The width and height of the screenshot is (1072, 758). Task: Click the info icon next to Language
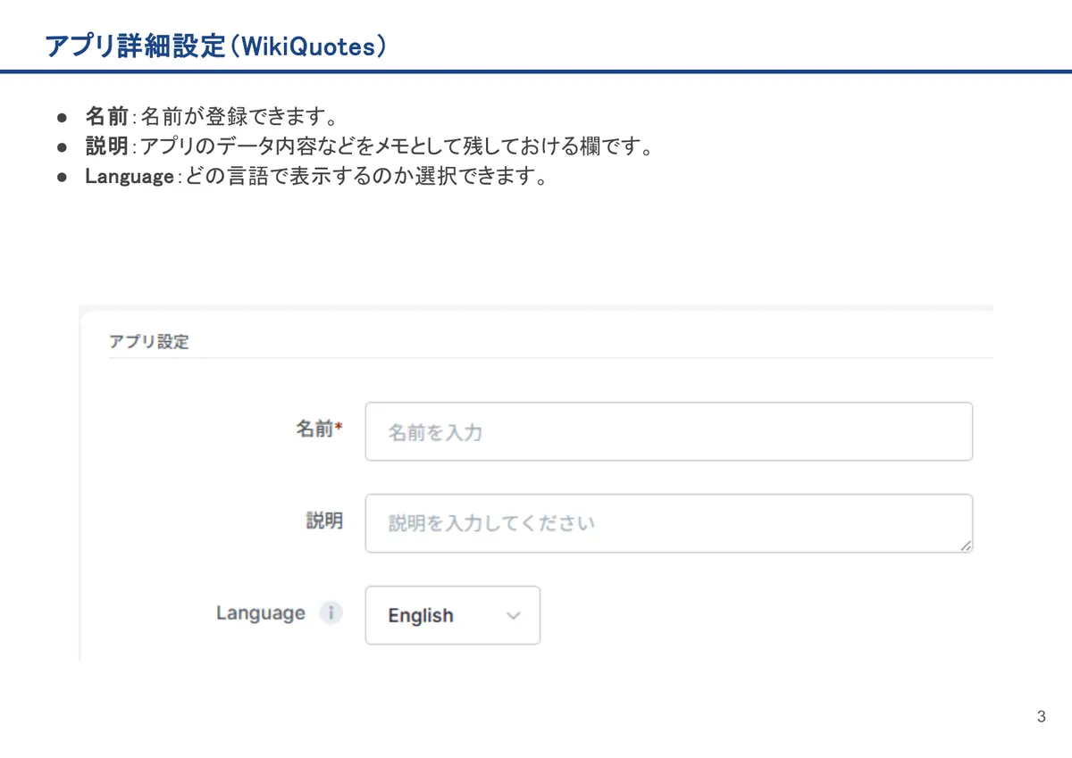click(331, 613)
